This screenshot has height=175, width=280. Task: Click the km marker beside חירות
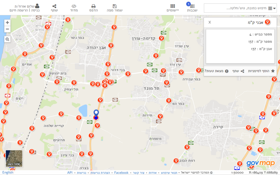pos(160,117)
